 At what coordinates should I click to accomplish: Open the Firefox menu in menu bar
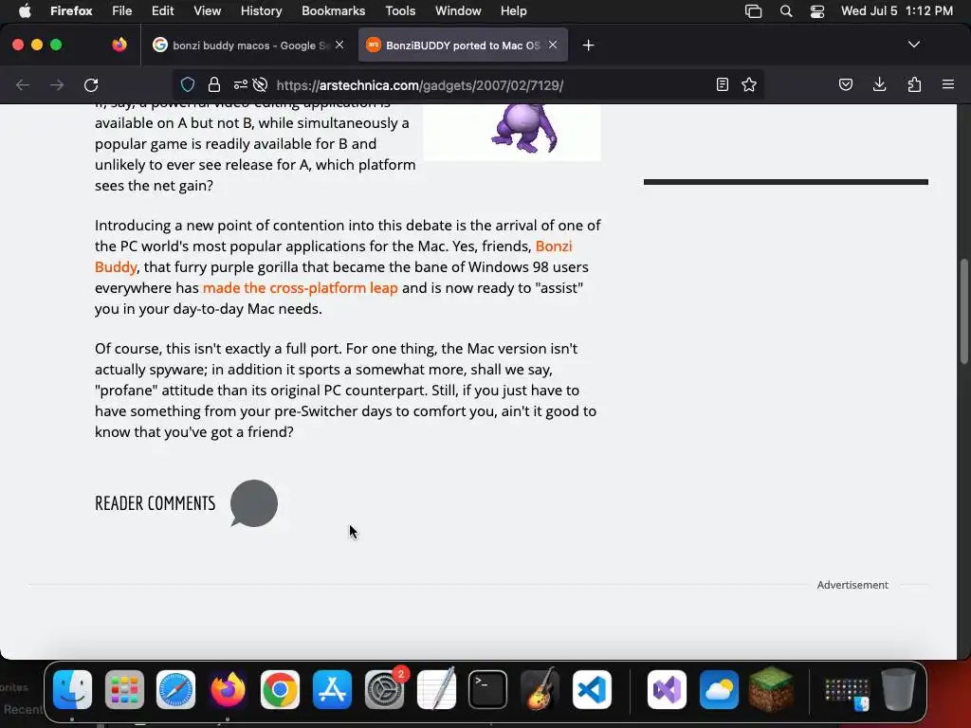point(71,11)
